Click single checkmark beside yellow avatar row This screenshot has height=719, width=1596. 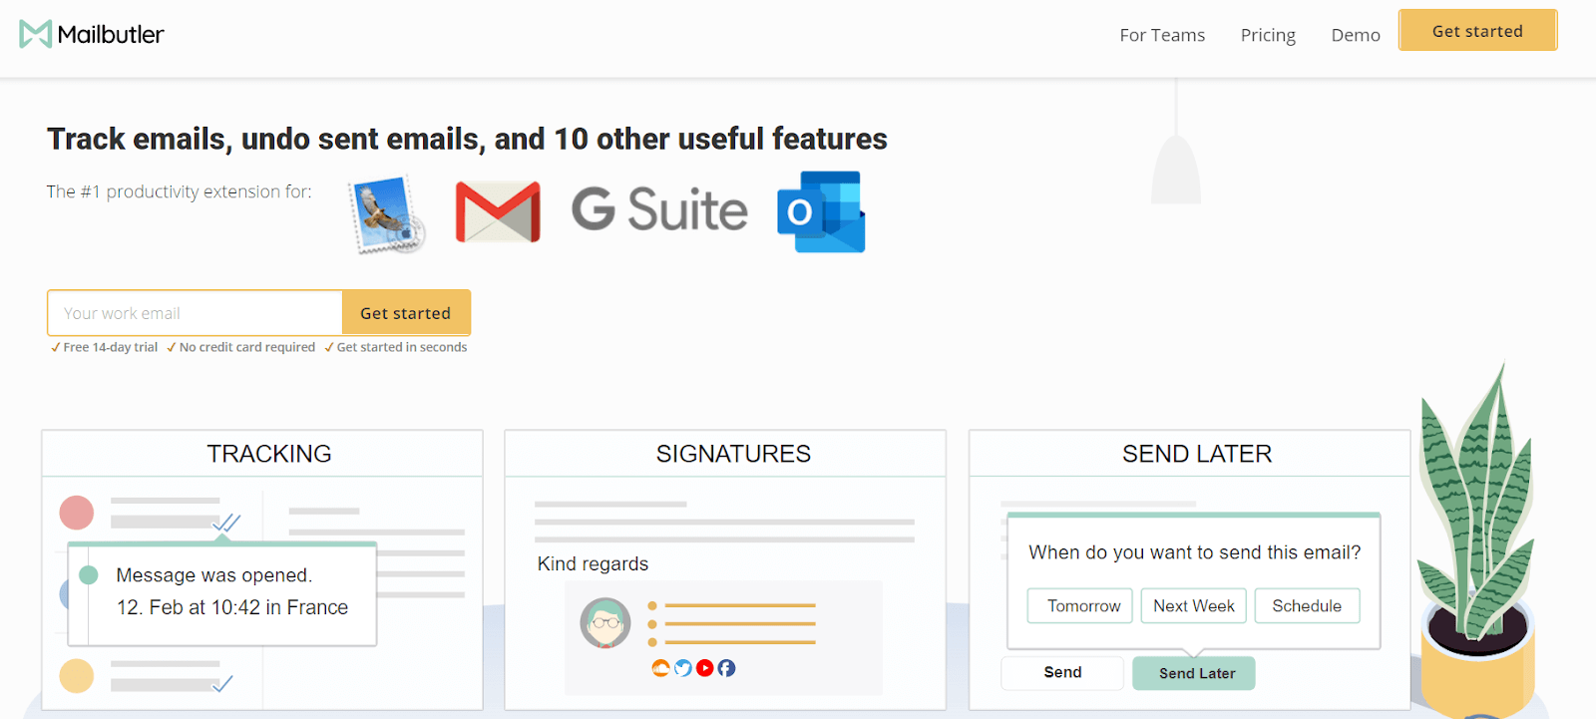223,683
